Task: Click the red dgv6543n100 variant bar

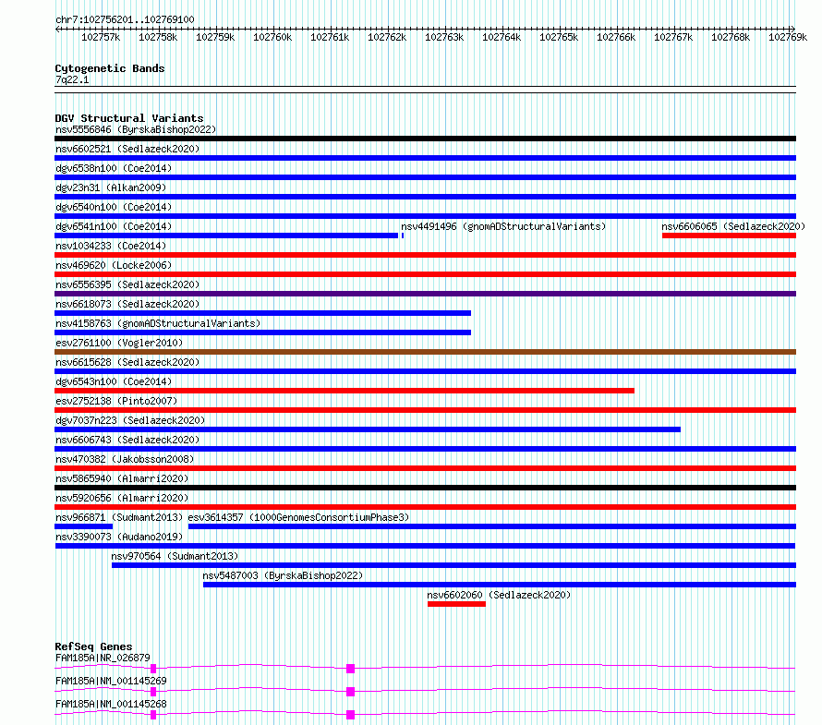Action: [345, 391]
